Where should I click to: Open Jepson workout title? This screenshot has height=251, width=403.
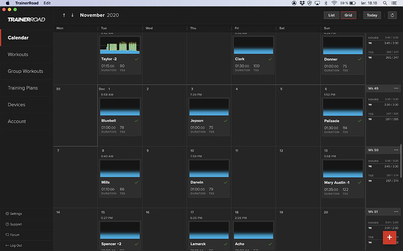click(197, 121)
